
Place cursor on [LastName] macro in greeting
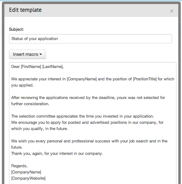tap(52, 67)
